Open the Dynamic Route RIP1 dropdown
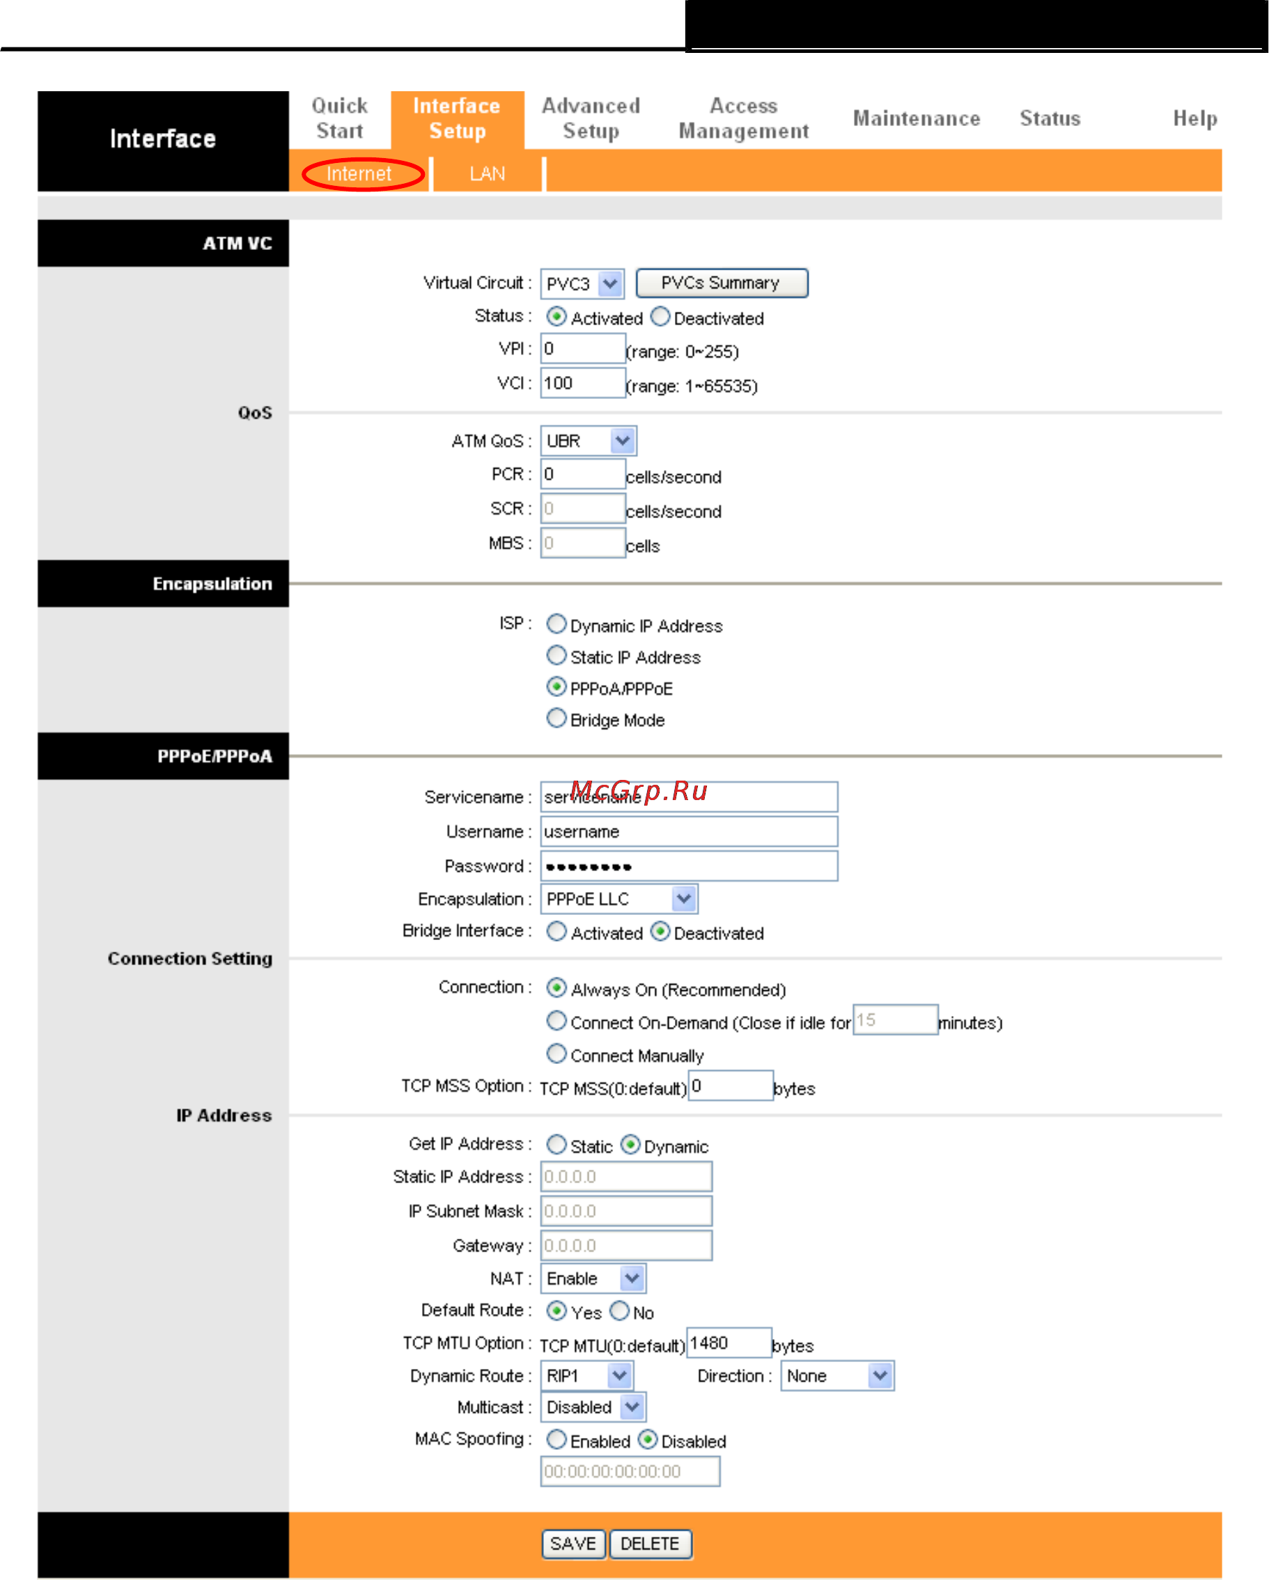The height and width of the screenshot is (1580, 1269). (587, 1376)
